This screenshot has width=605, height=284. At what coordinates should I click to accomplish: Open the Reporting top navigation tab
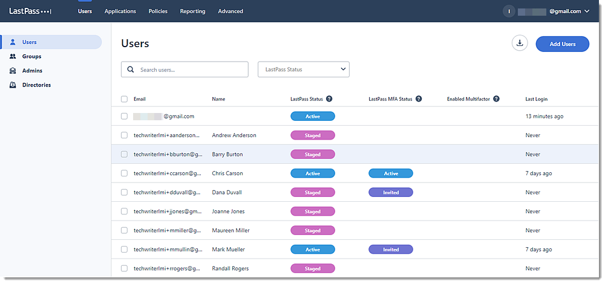tap(192, 11)
